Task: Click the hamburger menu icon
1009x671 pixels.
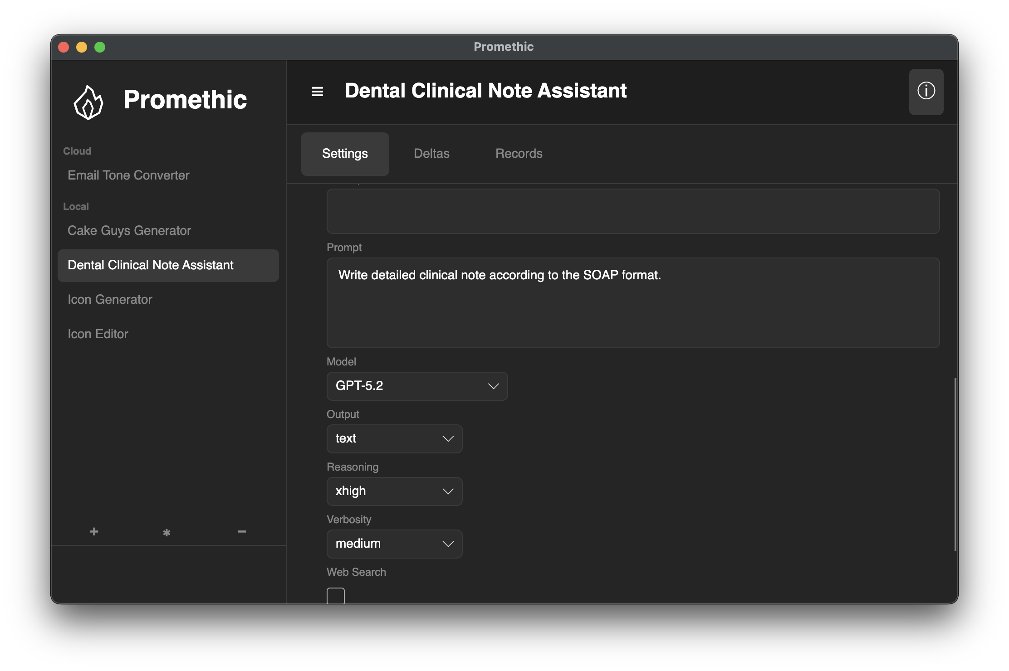Action: (x=317, y=92)
